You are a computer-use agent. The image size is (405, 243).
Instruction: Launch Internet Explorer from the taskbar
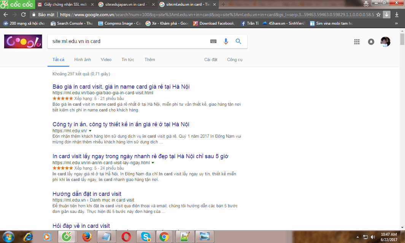pos(28,237)
